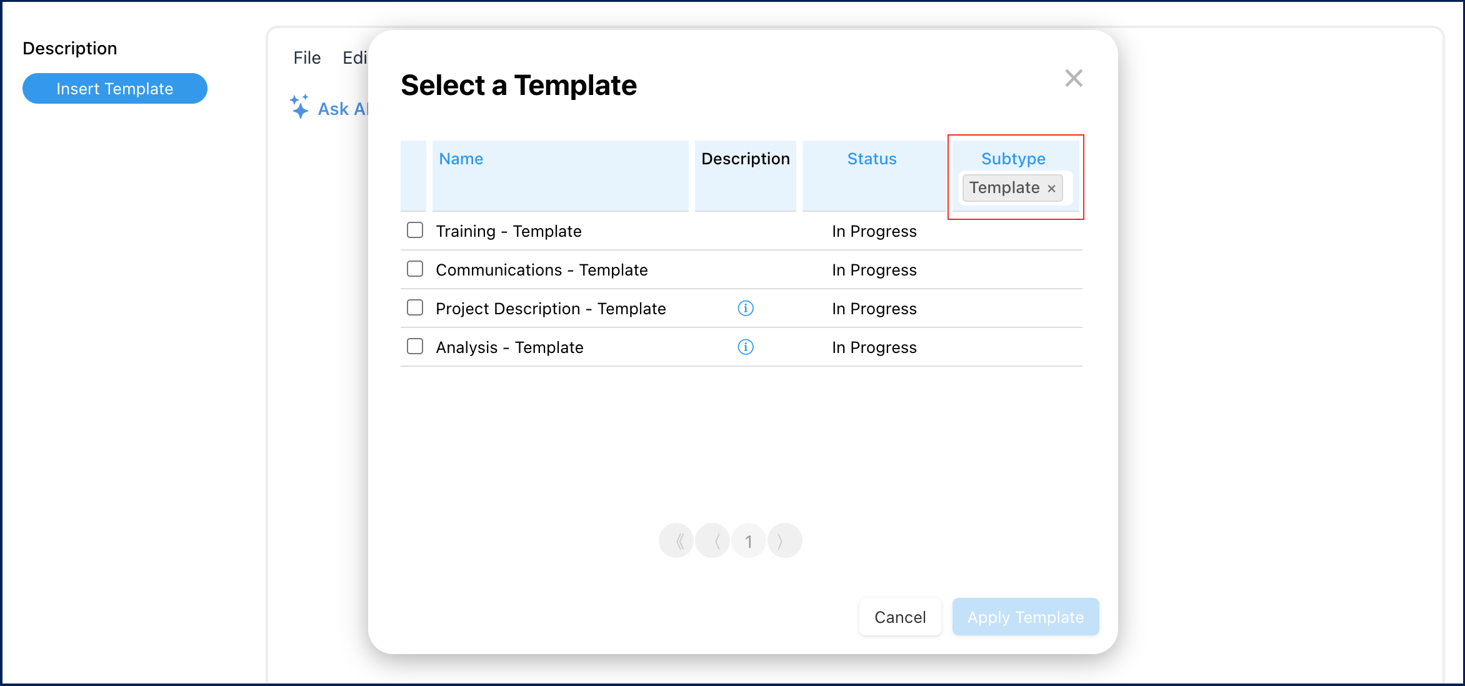Click the info icon beside Project Description - Template
Viewport: 1465px width, 686px height.
746,308
